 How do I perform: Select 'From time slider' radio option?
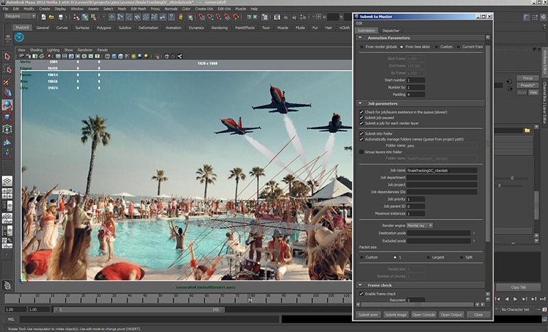click(401, 47)
